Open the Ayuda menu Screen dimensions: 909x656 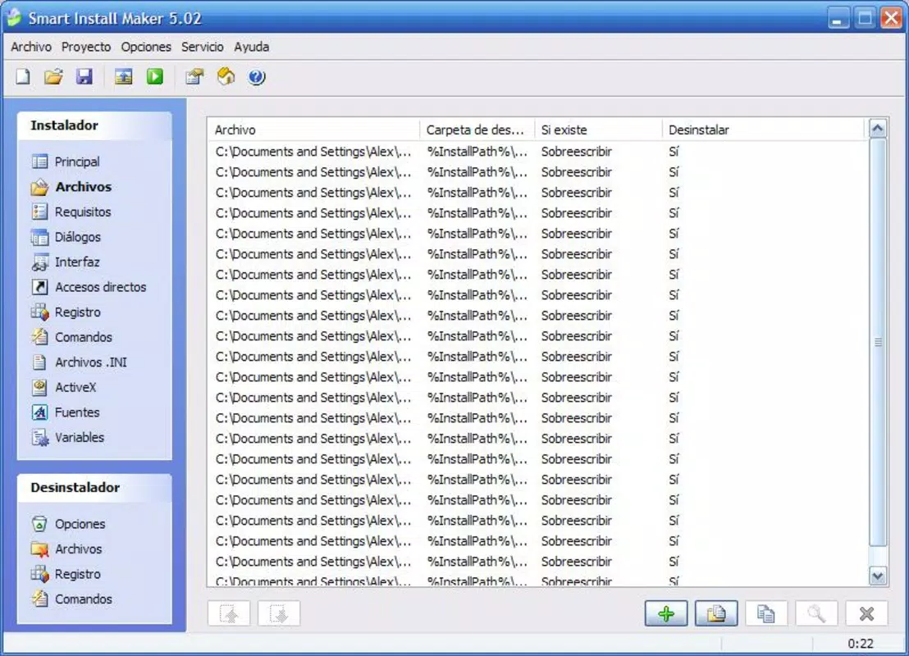coord(252,47)
